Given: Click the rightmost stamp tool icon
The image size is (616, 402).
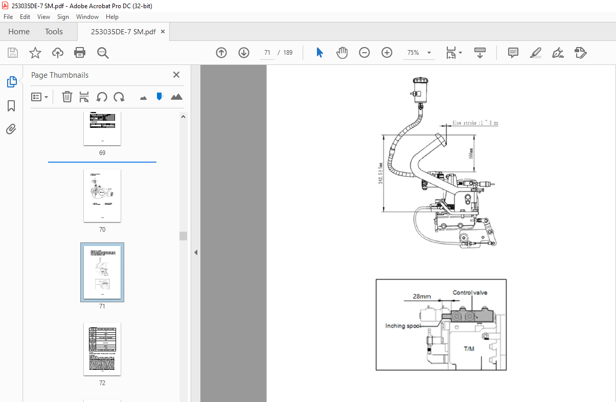Looking at the screenshot, I should coord(580,53).
